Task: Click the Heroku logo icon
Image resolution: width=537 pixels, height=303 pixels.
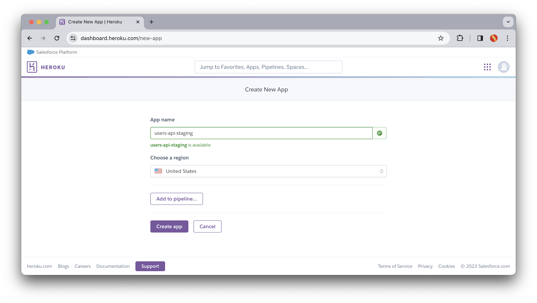Action: [32, 67]
